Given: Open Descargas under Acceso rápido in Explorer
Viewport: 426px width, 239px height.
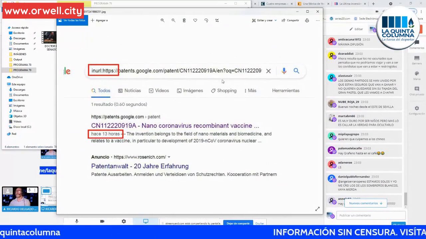Looking at the screenshot, I should 19,38.
